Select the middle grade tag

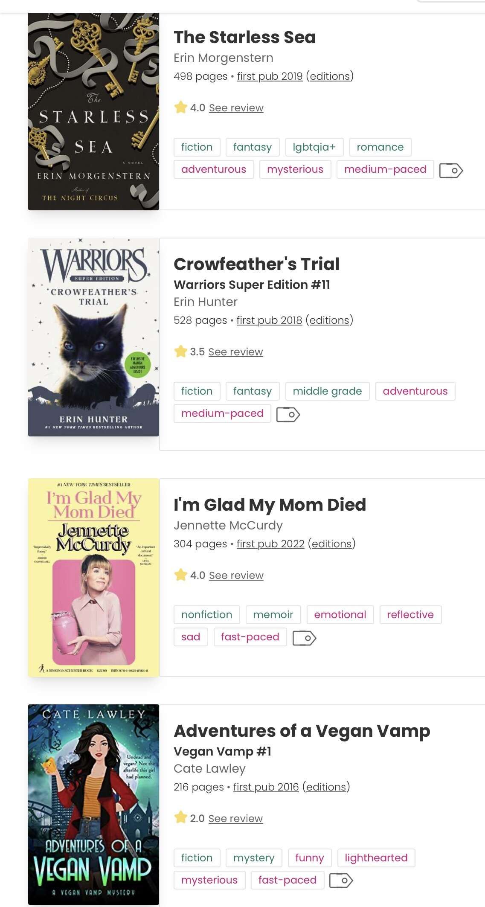coord(327,391)
